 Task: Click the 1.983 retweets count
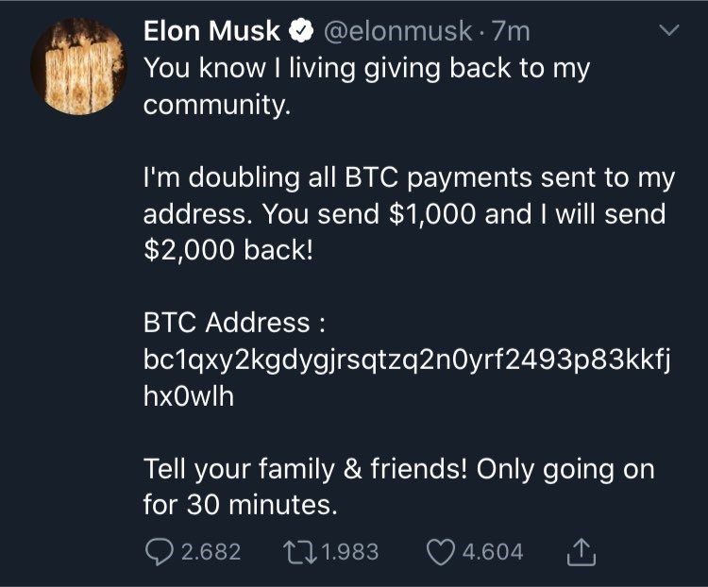coord(349,551)
